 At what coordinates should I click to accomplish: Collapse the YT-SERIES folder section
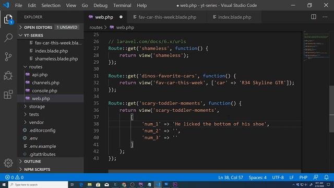click(50, 35)
